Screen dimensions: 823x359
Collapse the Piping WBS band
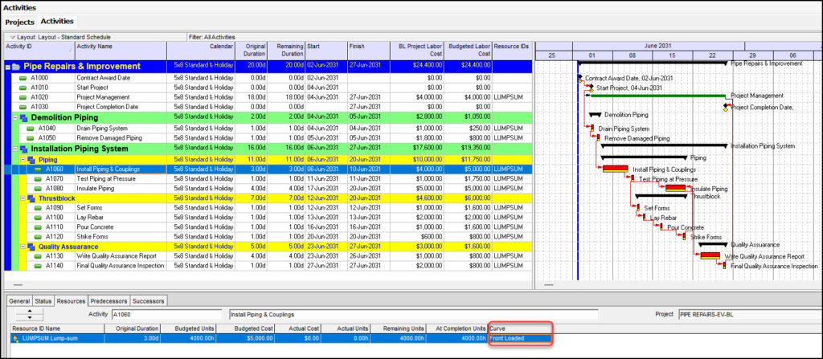pos(23,160)
